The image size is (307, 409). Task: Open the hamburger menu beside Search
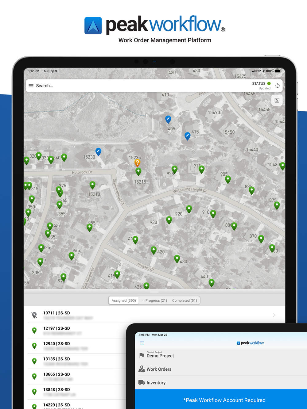31,86
